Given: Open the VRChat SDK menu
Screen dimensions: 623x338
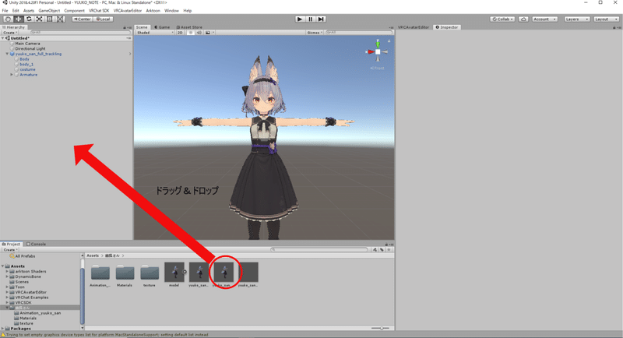Looking at the screenshot, I should 99,11.
